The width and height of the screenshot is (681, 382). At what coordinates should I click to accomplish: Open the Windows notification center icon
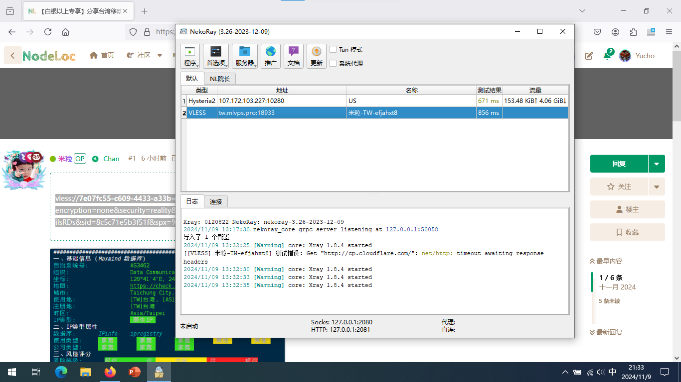pyautogui.click(x=665, y=372)
